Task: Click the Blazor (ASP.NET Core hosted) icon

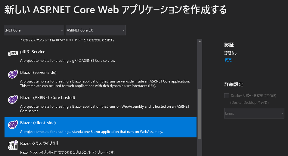Action: pyautogui.click(x=13, y=99)
